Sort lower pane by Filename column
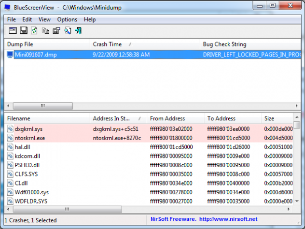305x229 pixels. tap(19, 118)
